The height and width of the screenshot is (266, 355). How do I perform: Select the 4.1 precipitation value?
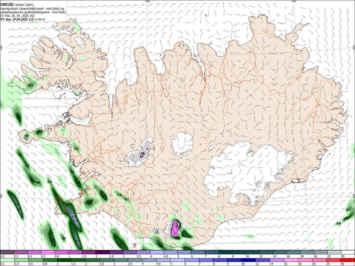coord(77,241)
